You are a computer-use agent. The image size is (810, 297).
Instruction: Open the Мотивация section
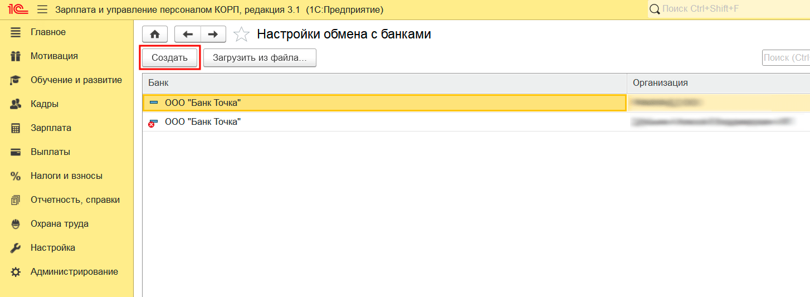pyautogui.click(x=54, y=56)
